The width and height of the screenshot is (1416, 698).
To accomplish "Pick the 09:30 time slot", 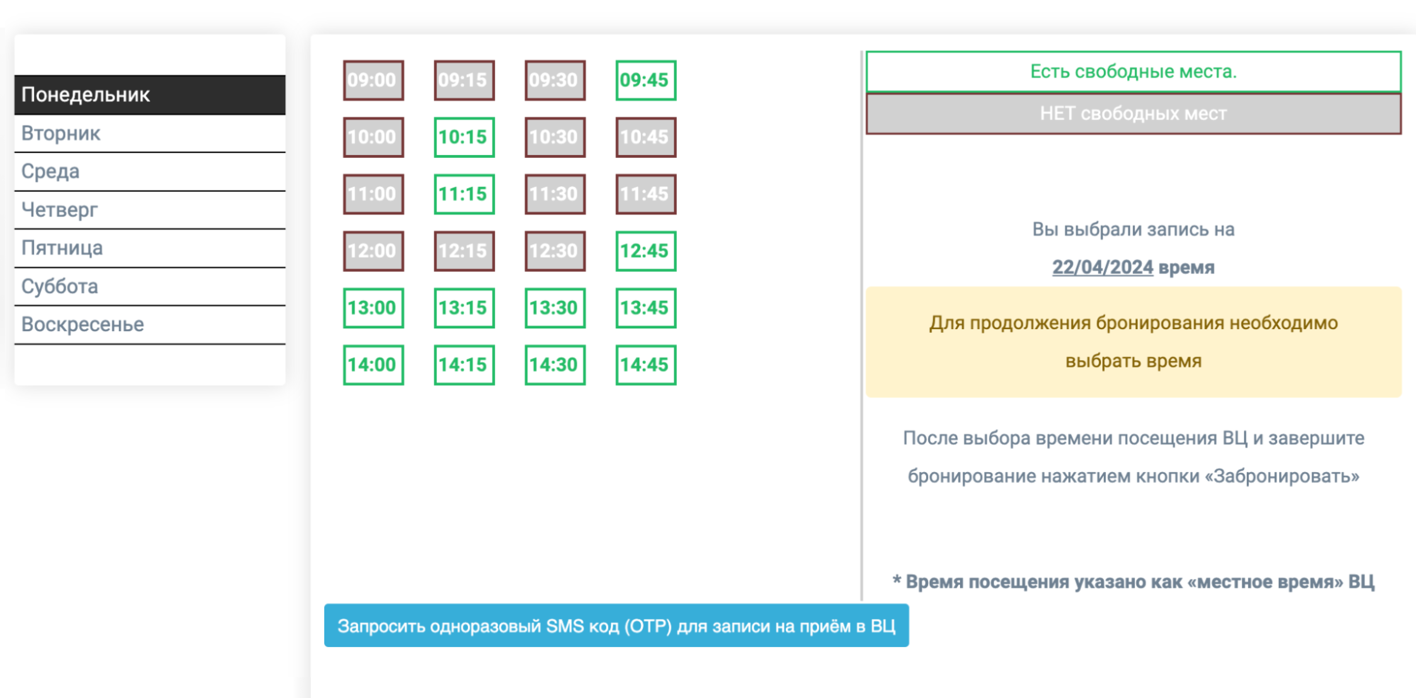I will coord(555,80).
